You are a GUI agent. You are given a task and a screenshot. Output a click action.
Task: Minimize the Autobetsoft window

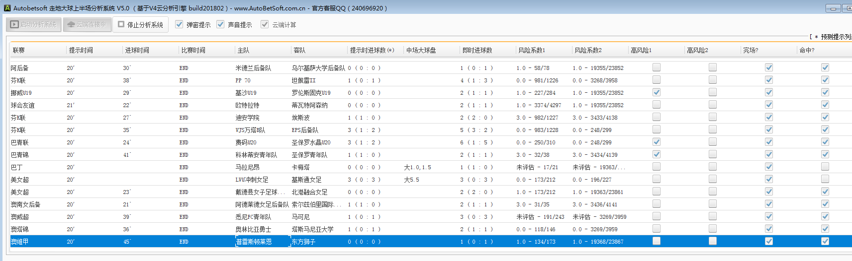tap(833, 8)
